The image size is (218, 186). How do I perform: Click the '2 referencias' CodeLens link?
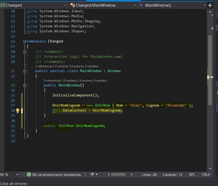tap(44, 66)
